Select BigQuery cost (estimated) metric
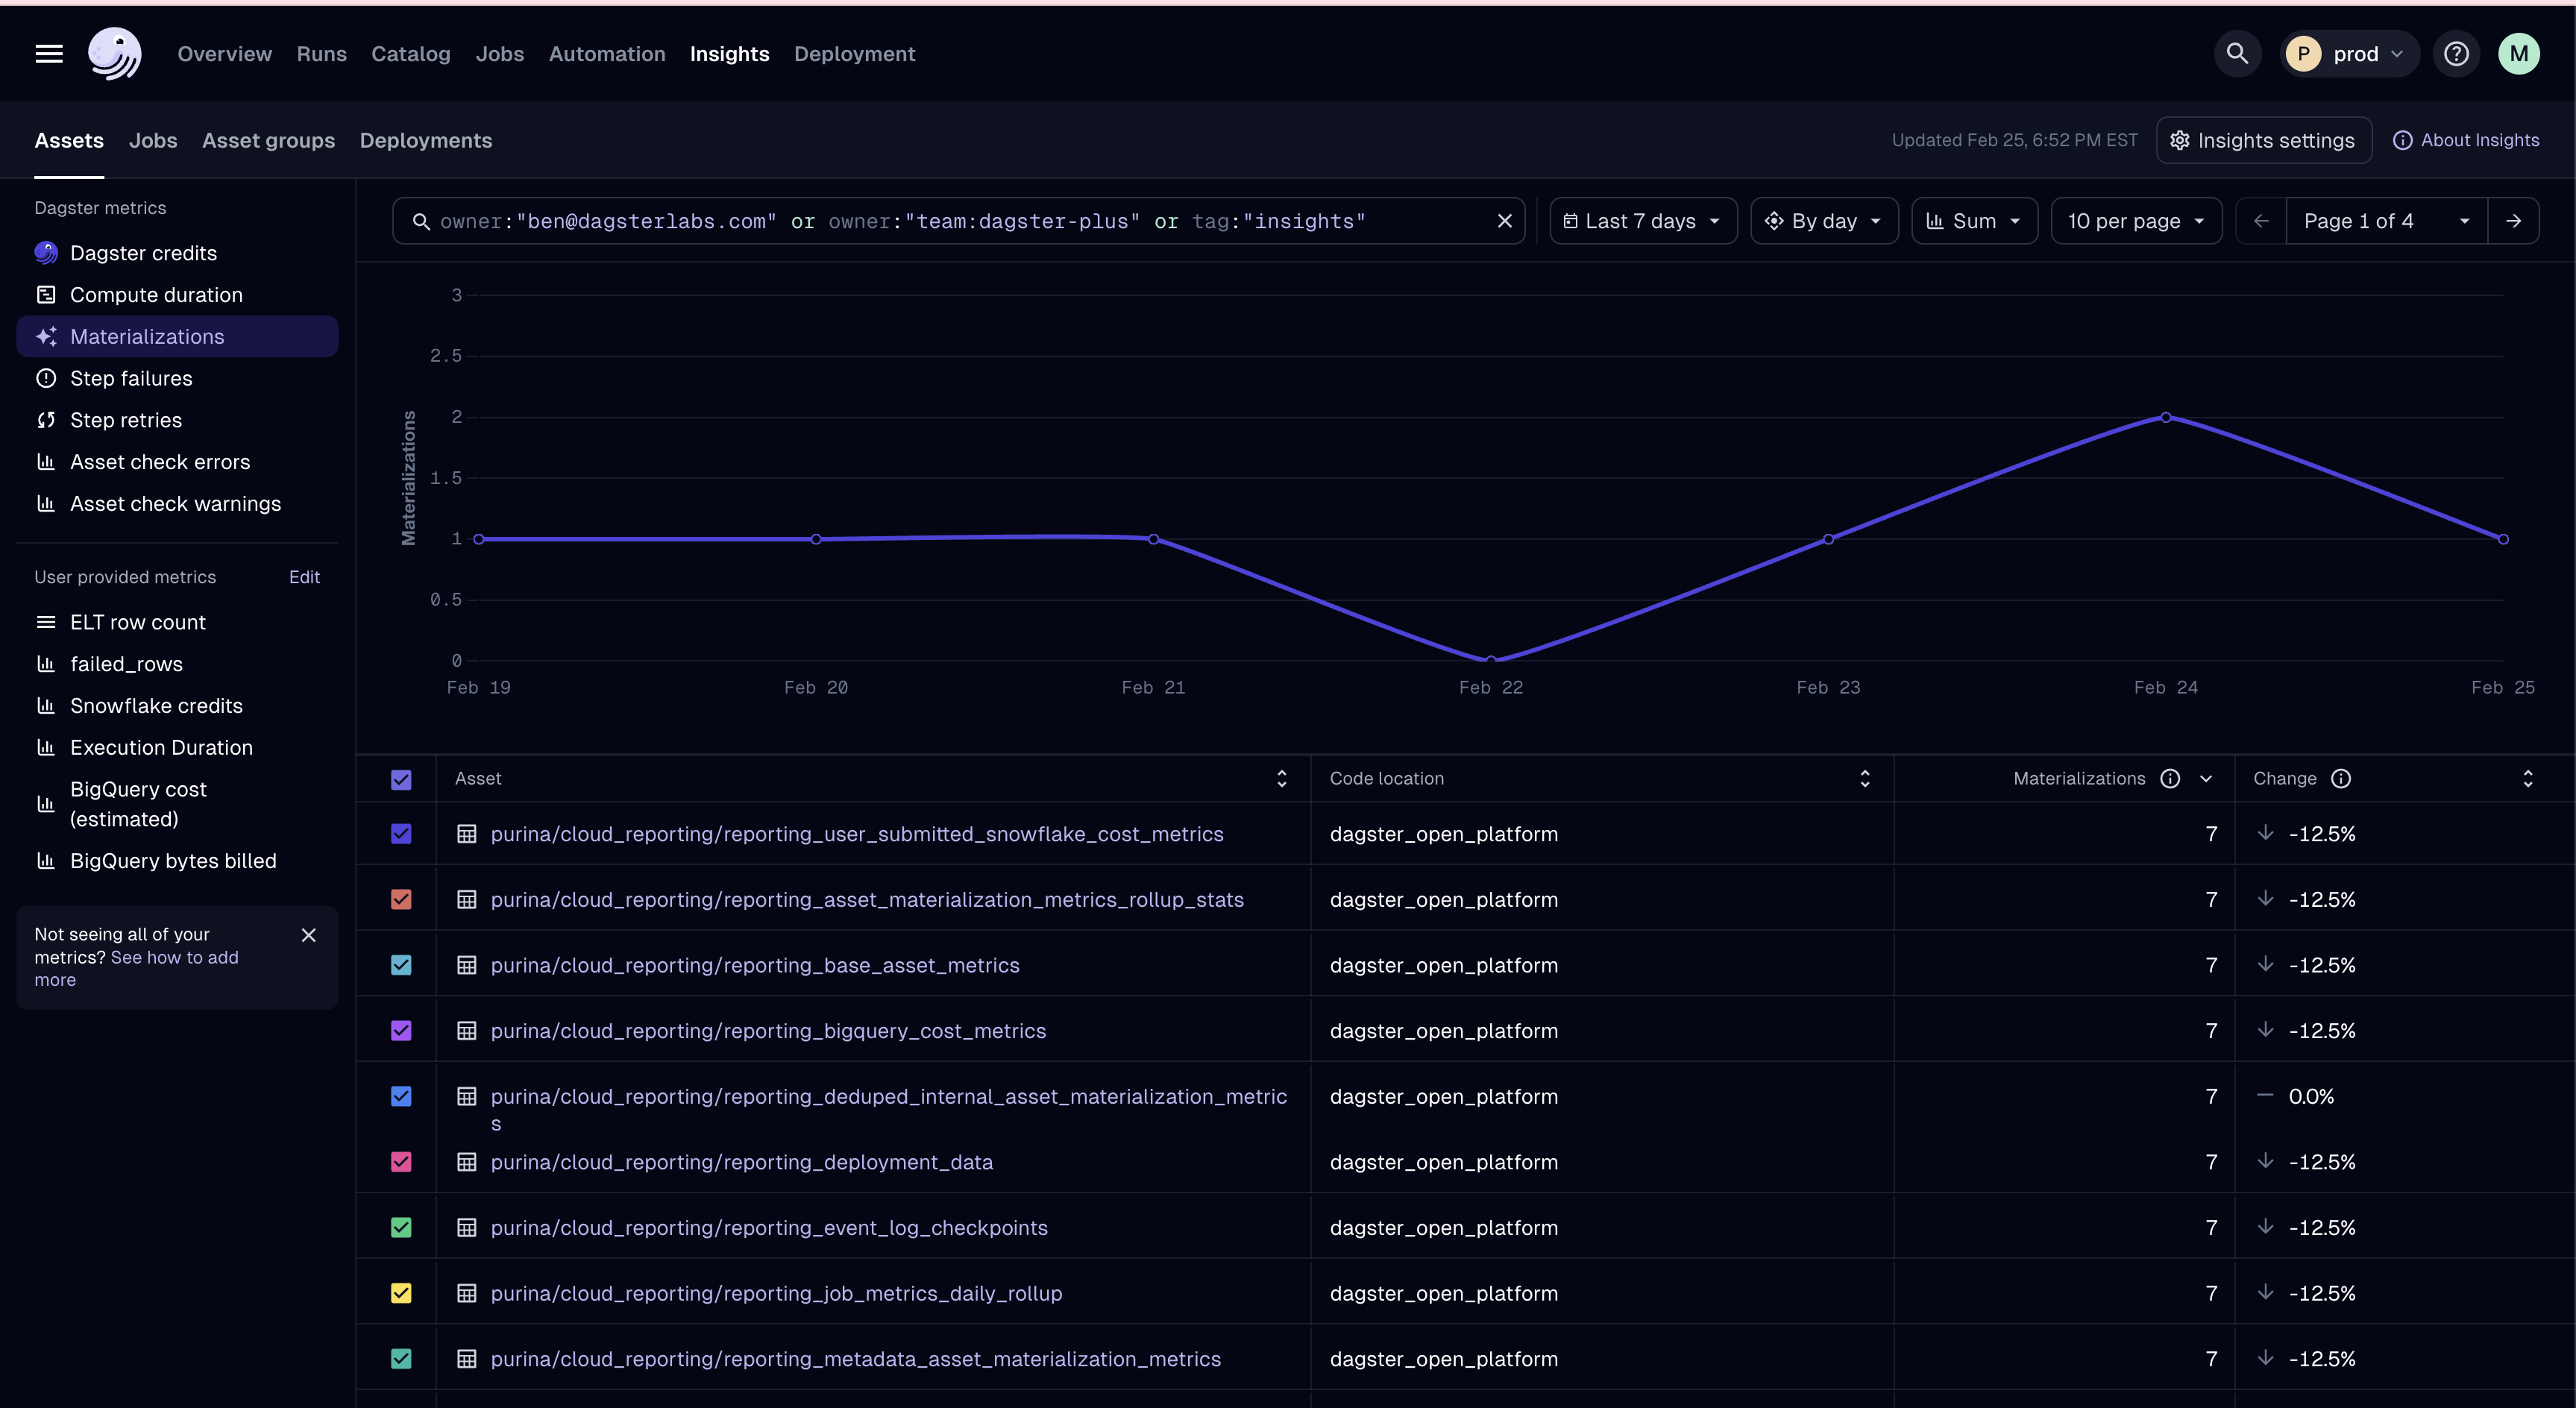The image size is (2576, 1408). click(177, 804)
